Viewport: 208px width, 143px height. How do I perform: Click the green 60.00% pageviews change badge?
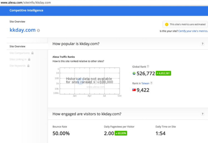pos(121,133)
